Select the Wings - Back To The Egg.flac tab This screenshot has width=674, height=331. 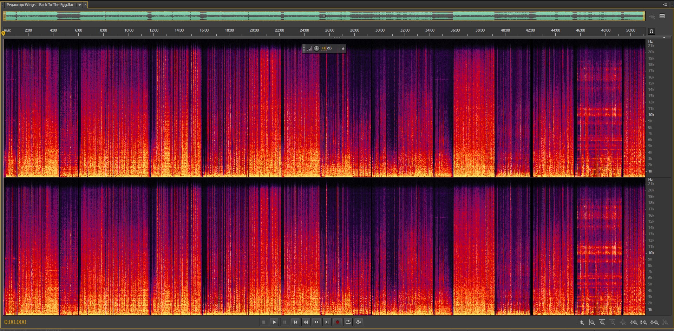pos(40,5)
